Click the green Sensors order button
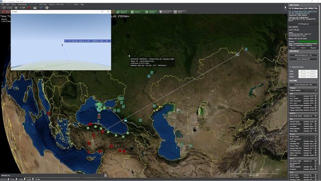The image size is (321, 181). [x=136, y=12]
